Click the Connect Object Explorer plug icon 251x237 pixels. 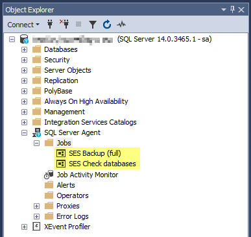point(50,24)
